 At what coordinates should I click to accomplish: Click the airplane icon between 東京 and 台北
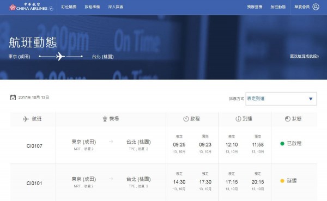(60, 56)
